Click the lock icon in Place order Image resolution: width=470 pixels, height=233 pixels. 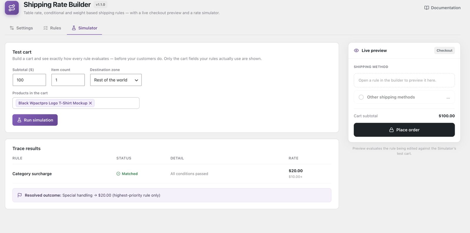tap(391, 130)
